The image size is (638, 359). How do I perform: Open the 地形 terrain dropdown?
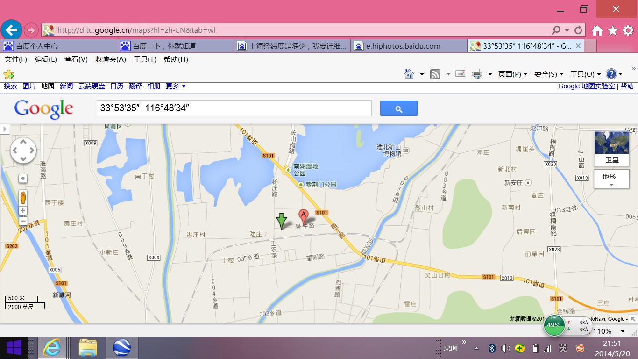point(611,179)
